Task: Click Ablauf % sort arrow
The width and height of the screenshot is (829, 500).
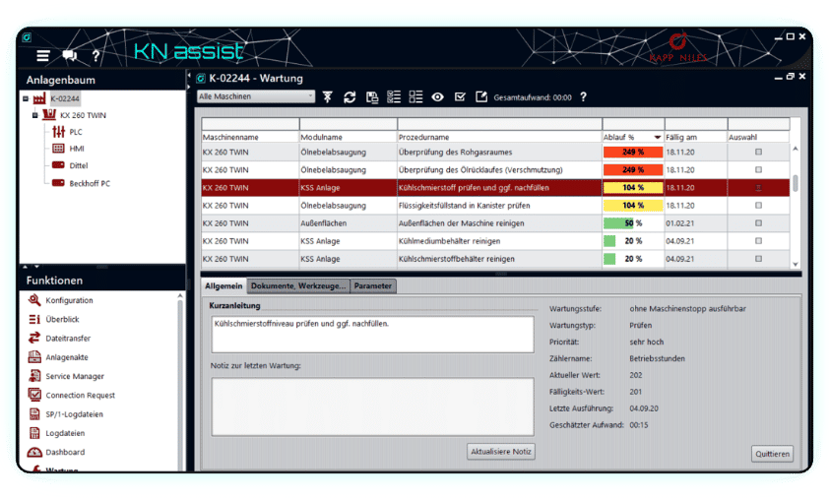Action: (657, 137)
